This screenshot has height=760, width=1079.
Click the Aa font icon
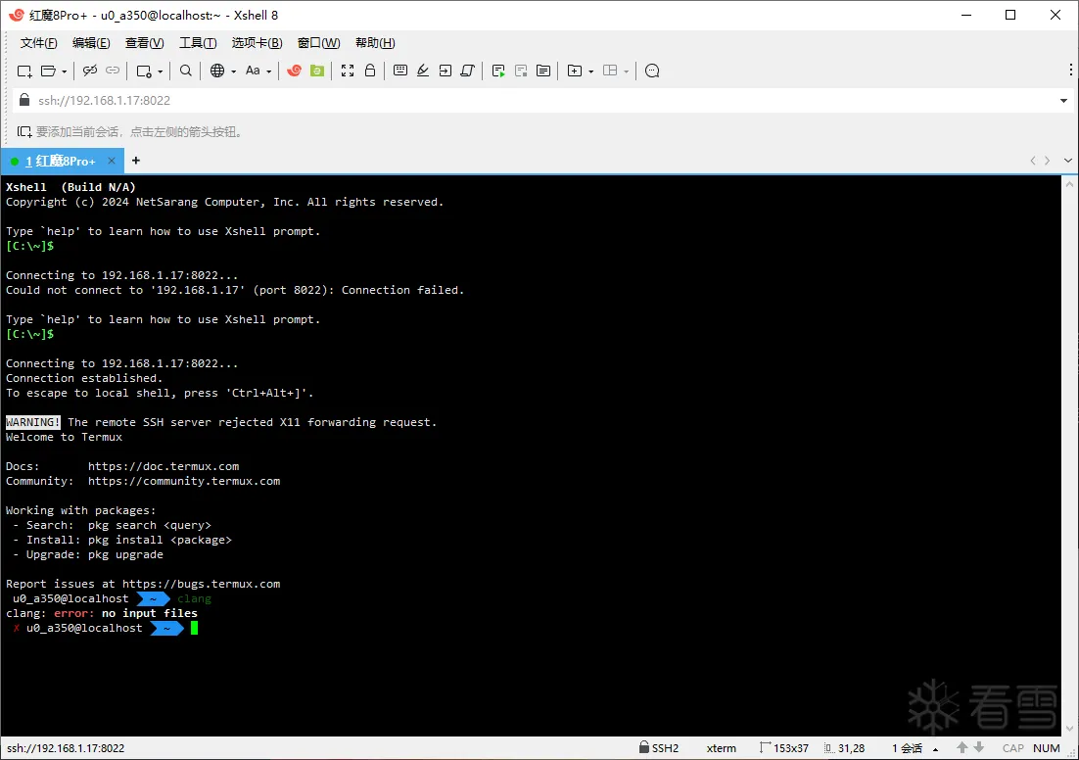click(253, 71)
